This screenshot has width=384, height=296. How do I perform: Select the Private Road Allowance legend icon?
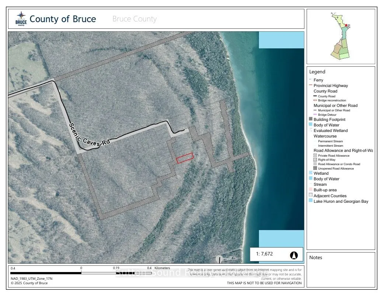(x=314, y=155)
